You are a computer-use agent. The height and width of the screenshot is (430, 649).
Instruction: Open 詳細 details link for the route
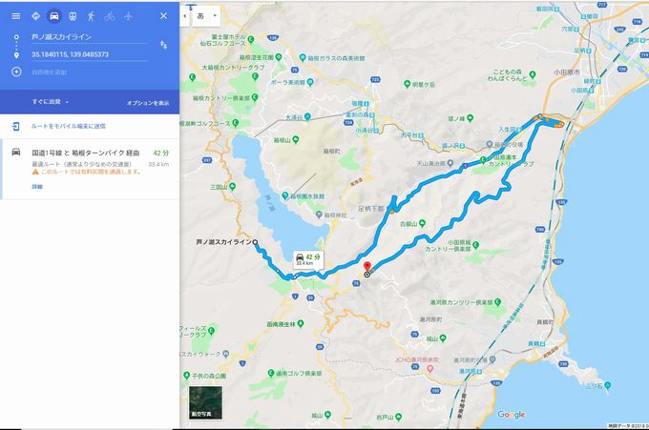37,187
